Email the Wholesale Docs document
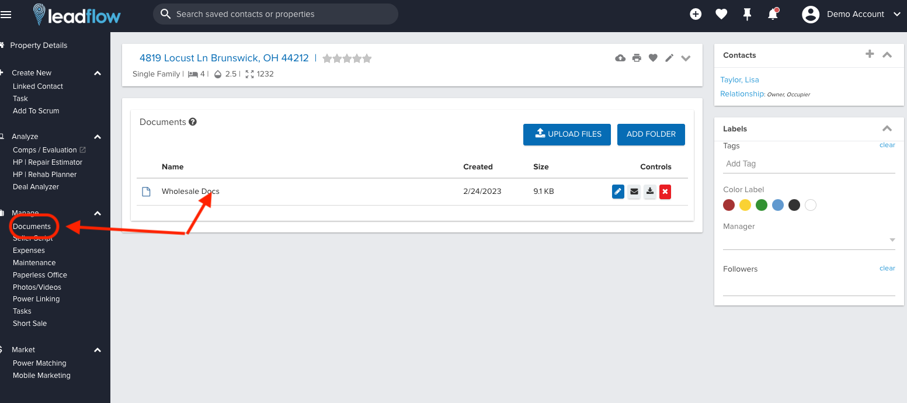907x403 pixels. click(x=634, y=192)
